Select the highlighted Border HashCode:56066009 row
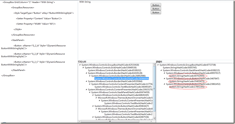Screen dimensions: 235x124 click(x=122, y=78)
